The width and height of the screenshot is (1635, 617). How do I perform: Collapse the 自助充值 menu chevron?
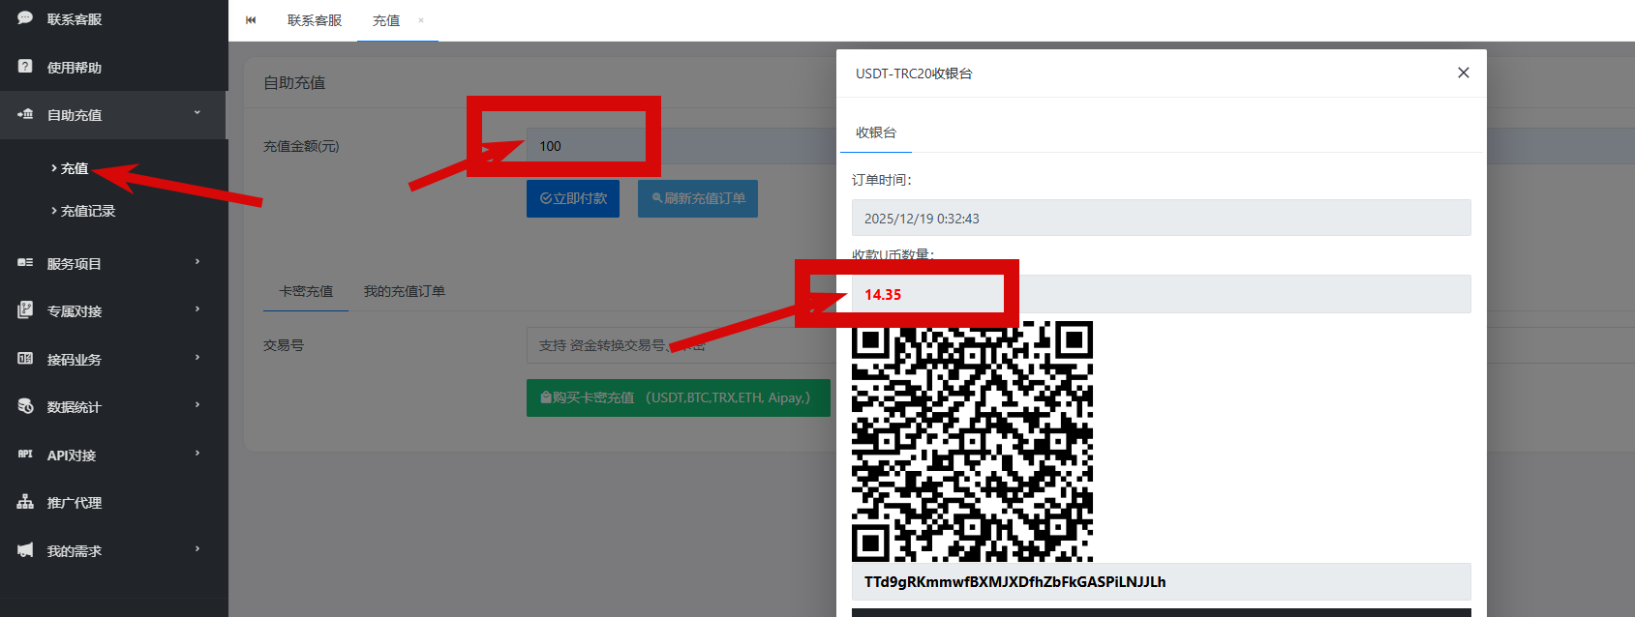(x=197, y=113)
